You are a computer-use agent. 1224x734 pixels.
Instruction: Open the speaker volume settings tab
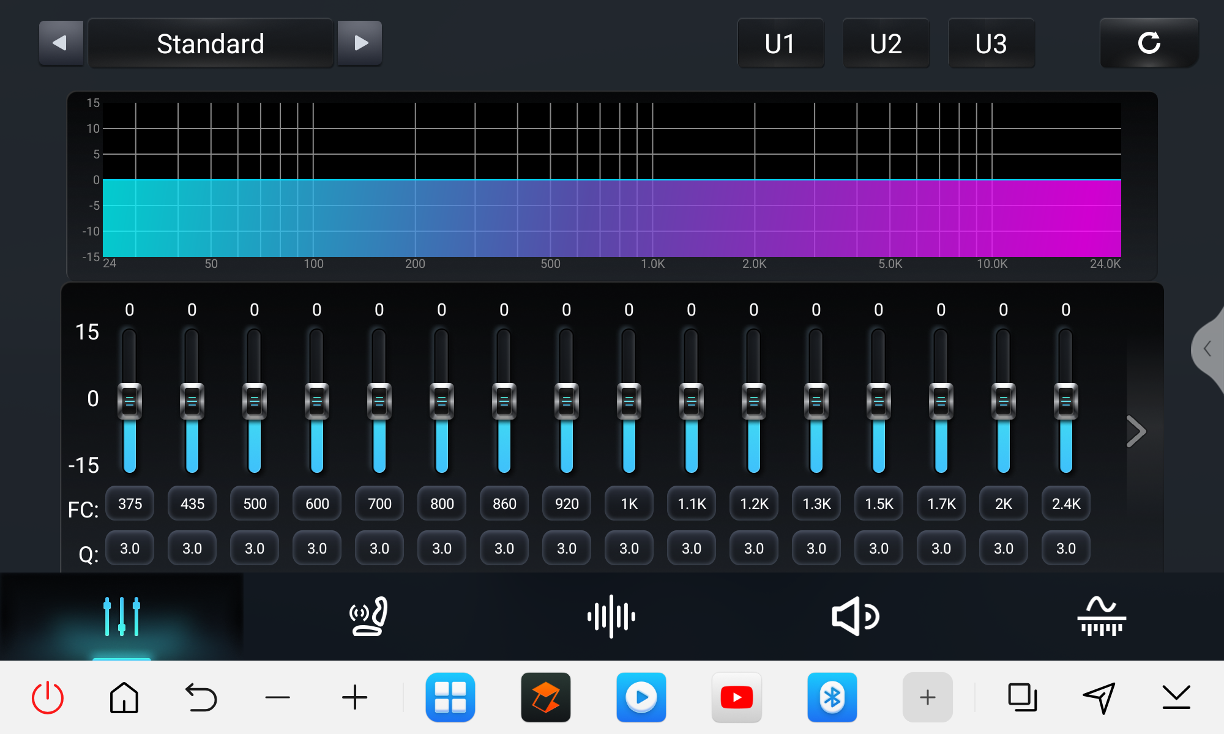855,617
